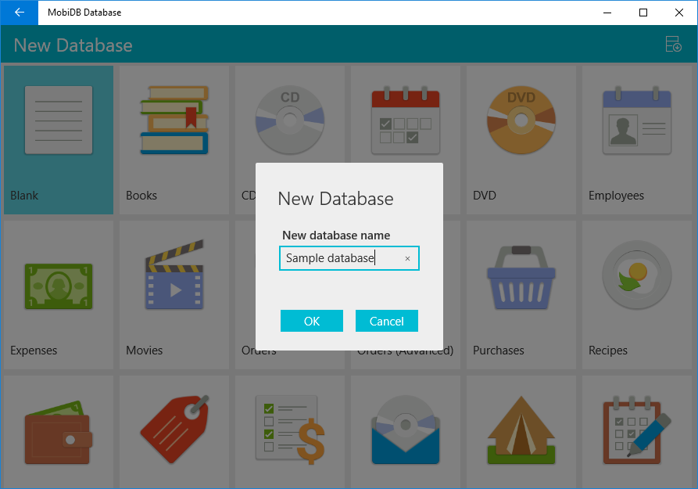The height and width of the screenshot is (489, 698).
Task: Click the dialog's 'New Database' heading
Action: 335,199
